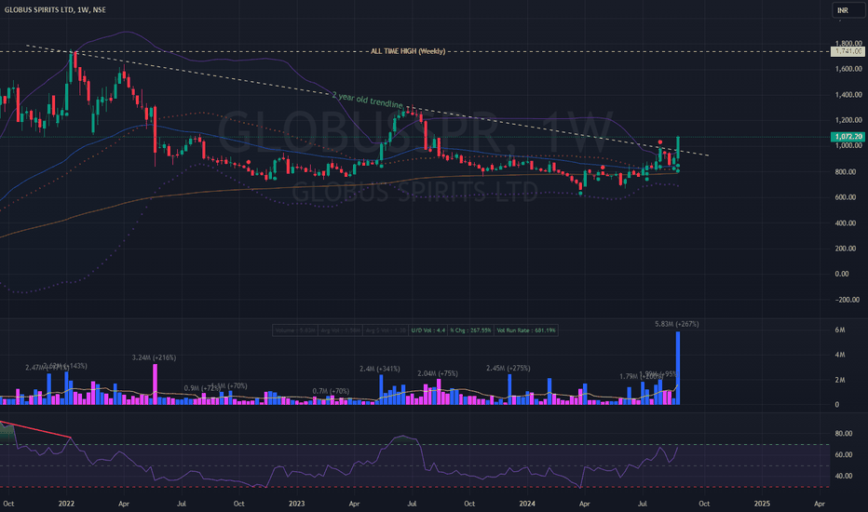Viewport: 868px width, 512px height.
Task: Select the 2.04M (+75%) volume label
Action: point(438,373)
